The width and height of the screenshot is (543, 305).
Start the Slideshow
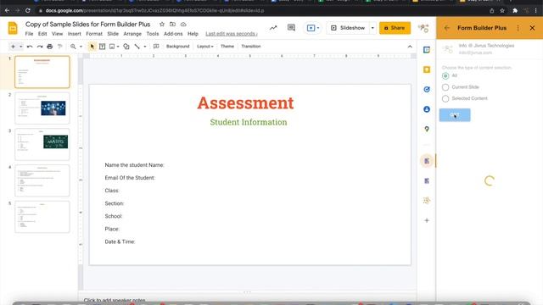coord(348,28)
